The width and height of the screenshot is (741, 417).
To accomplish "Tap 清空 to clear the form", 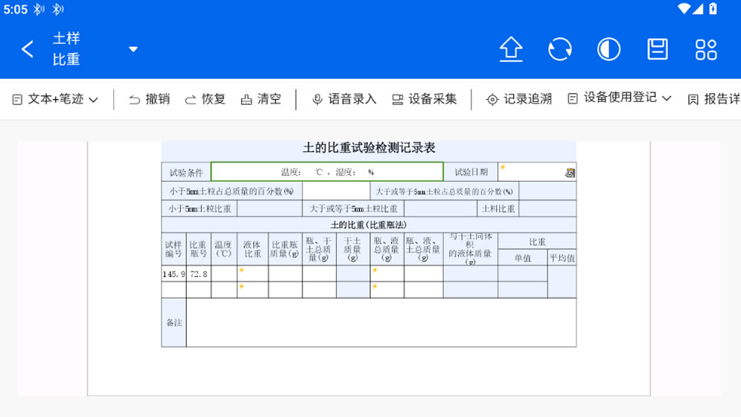I will pos(261,99).
